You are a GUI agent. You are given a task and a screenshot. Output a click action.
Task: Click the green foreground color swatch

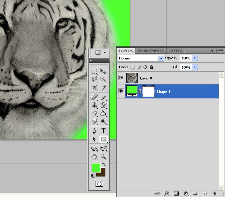(x=95, y=168)
